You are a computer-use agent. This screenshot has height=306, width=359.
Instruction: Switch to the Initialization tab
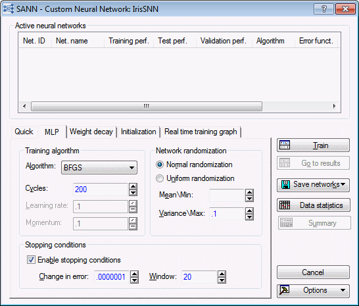coord(138,132)
